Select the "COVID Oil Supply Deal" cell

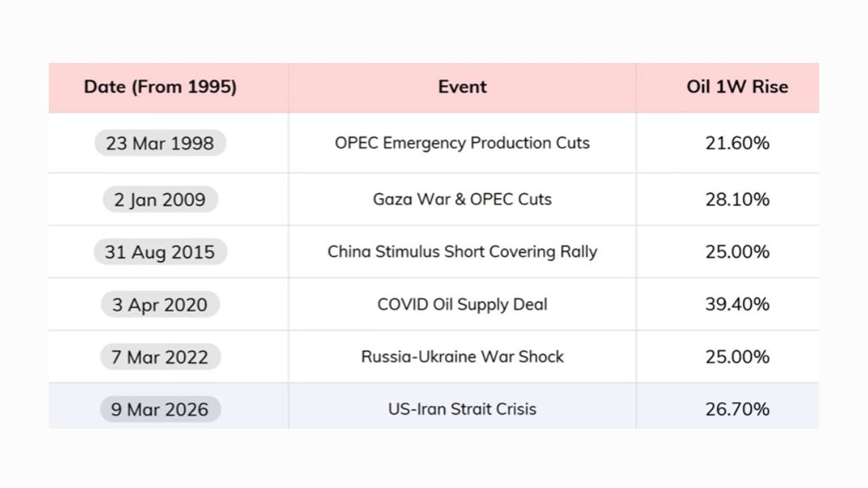[462, 304]
